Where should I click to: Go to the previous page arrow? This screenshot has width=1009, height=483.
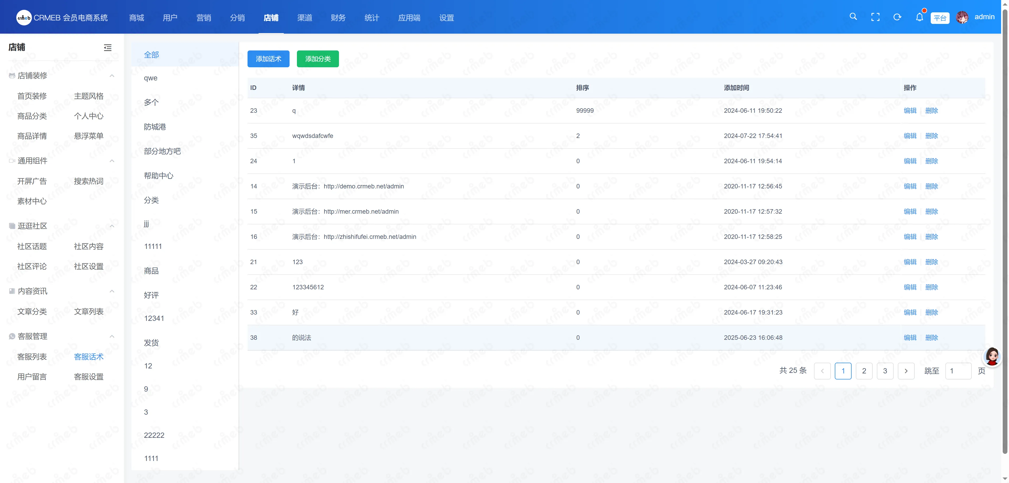[822, 371]
